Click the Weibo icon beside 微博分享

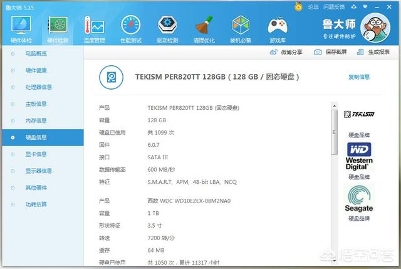pos(273,52)
